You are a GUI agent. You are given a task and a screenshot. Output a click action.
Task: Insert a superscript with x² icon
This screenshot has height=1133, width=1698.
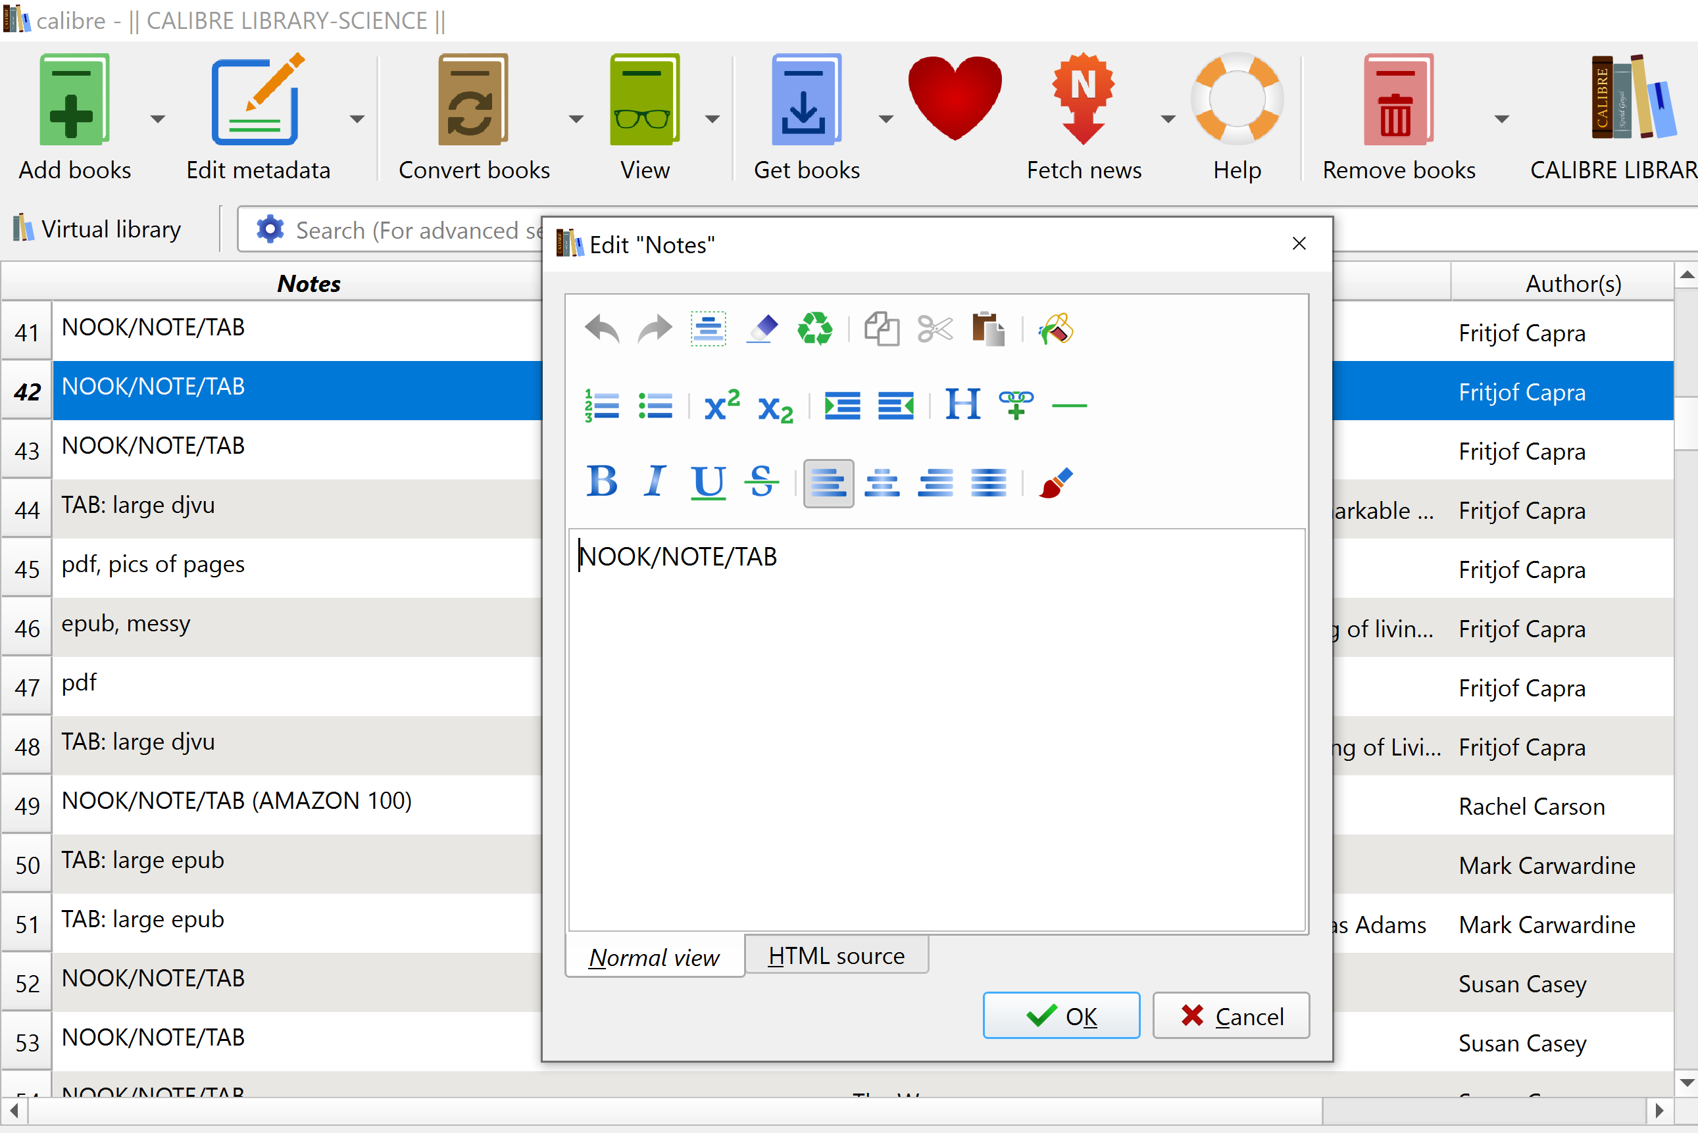(720, 405)
